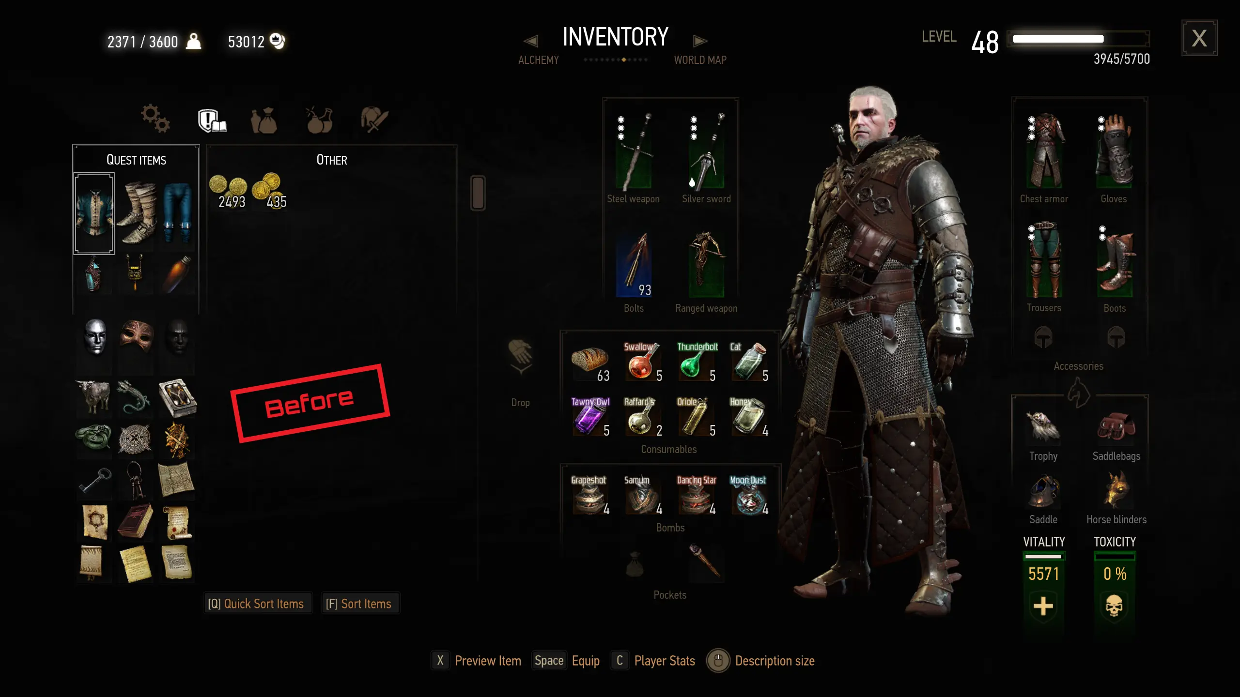Open Player Stats option
The width and height of the screenshot is (1240, 697).
(x=654, y=661)
